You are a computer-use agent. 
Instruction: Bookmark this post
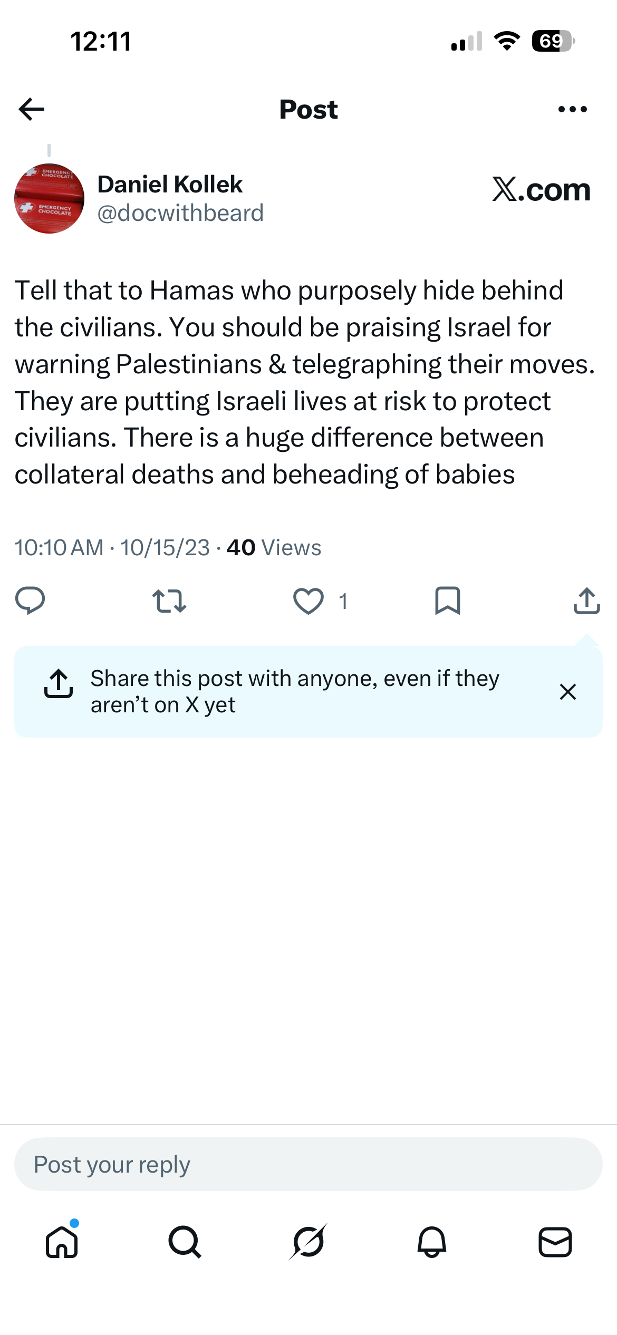click(x=448, y=601)
